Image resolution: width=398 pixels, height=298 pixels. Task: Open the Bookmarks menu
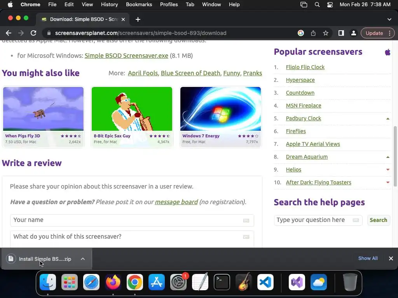(139, 5)
